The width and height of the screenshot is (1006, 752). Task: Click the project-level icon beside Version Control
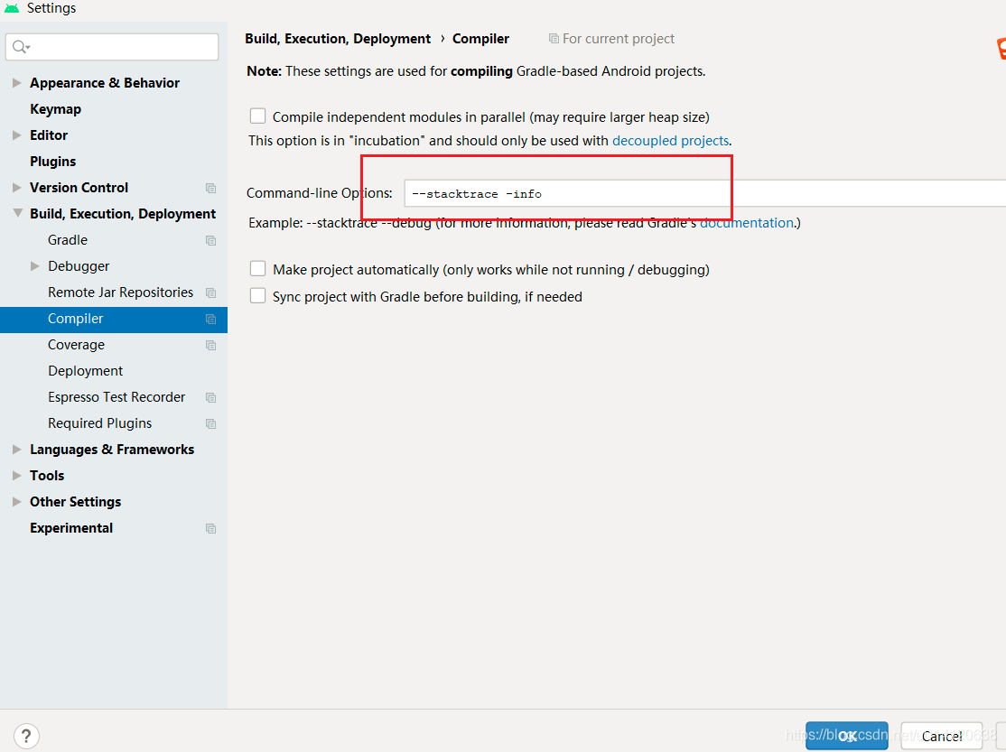[210, 188]
